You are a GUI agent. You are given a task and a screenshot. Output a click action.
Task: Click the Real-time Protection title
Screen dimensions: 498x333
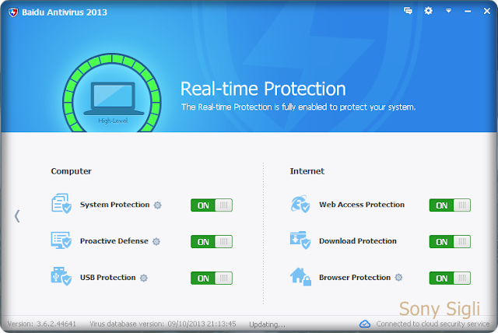(263, 89)
